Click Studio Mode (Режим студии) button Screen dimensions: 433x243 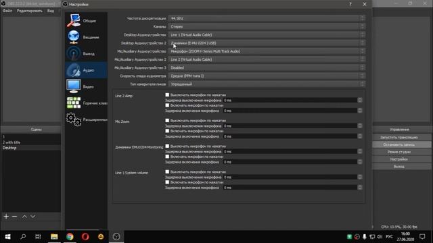(398, 152)
